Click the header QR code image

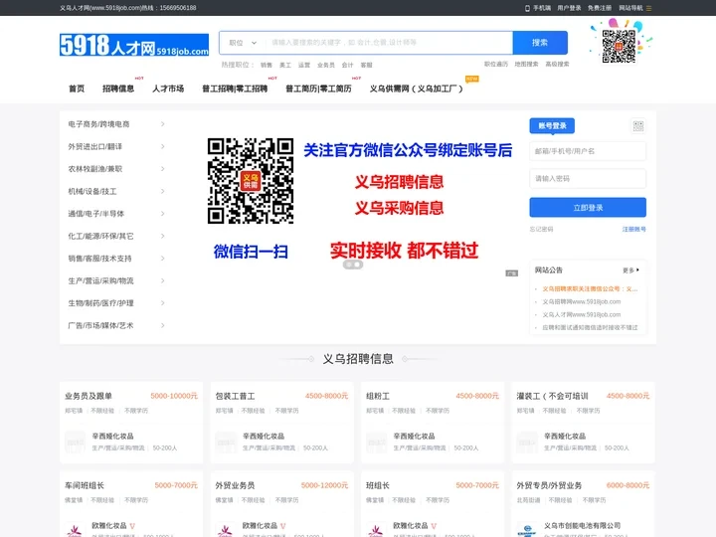tap(619, 46)
